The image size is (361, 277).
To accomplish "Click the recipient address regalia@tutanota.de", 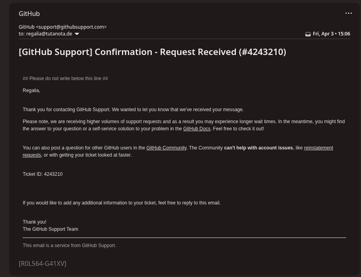I will [49, 34].
